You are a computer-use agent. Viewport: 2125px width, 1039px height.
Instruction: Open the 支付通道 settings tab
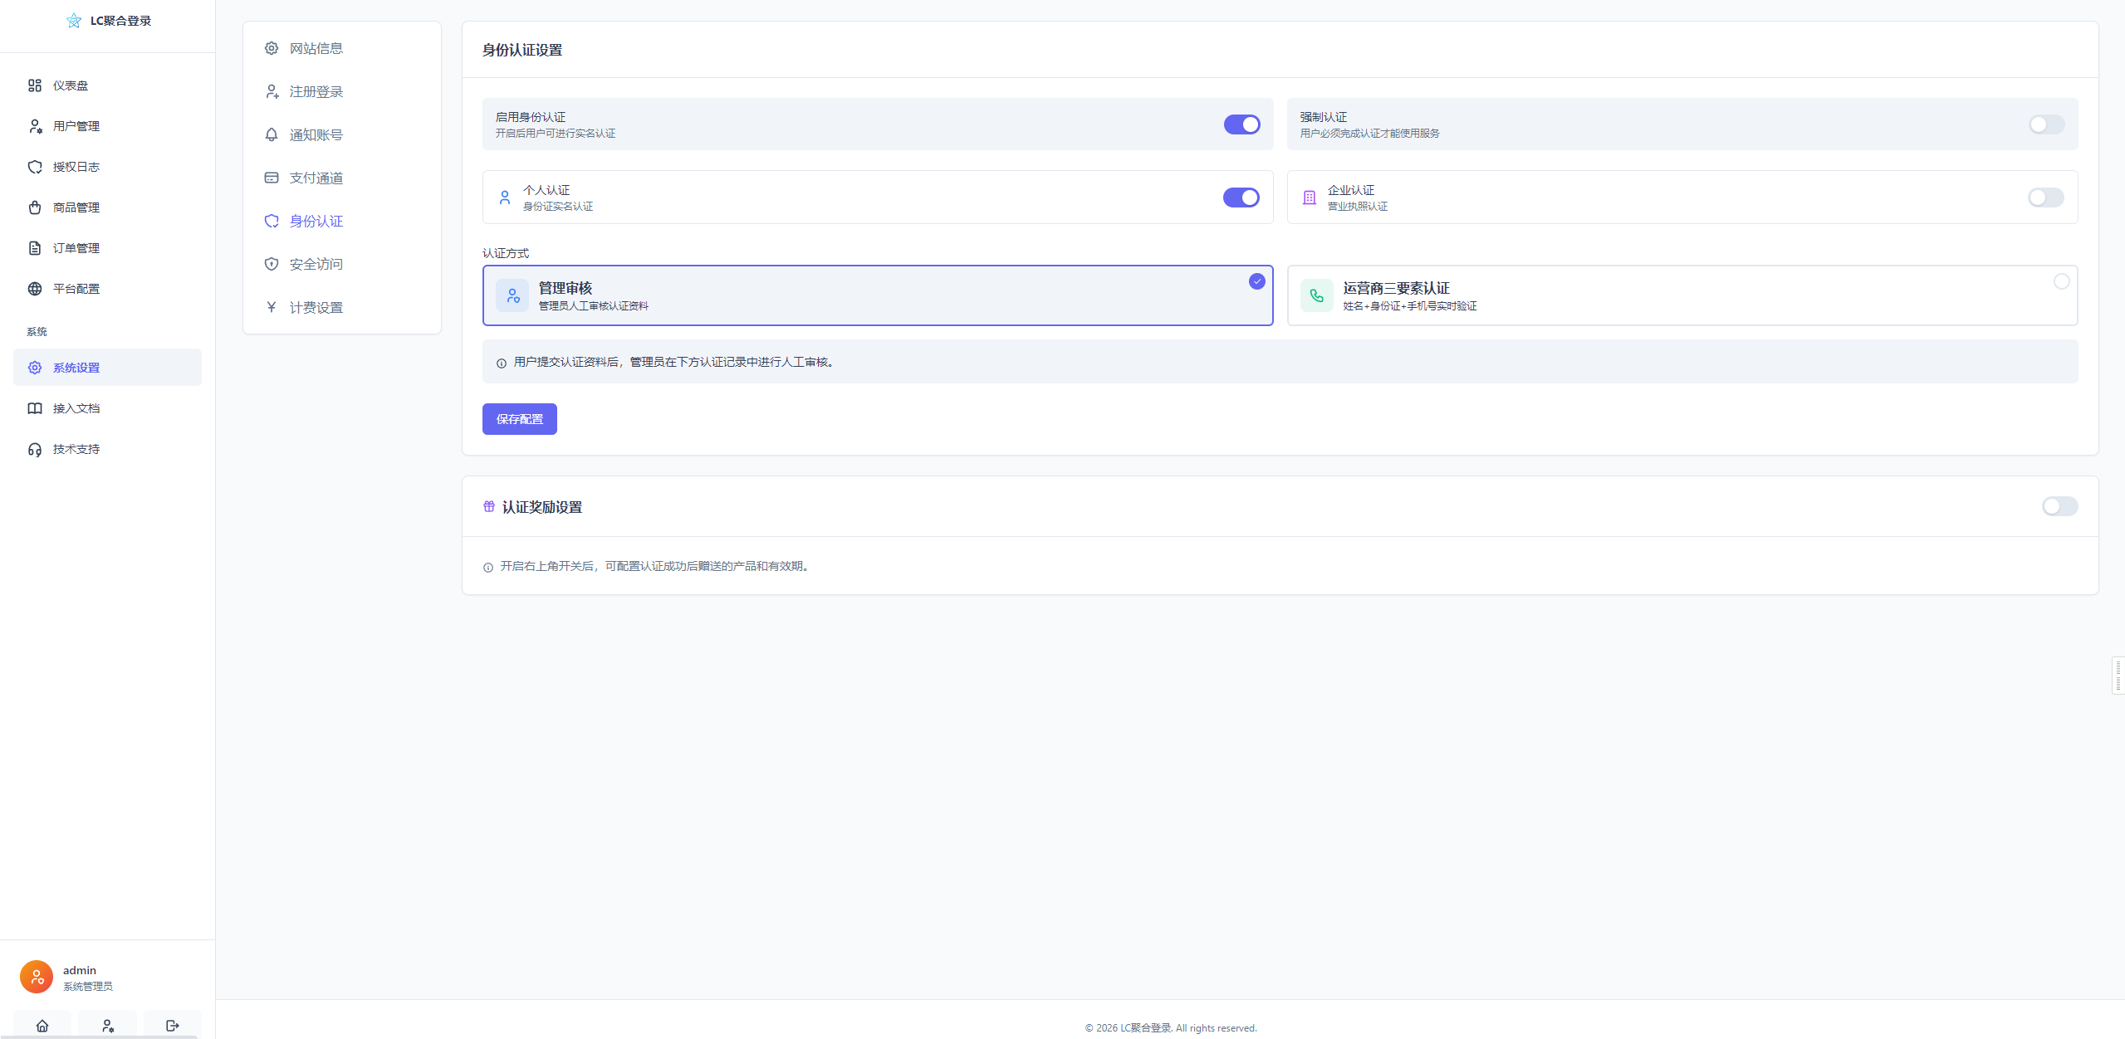316,178
